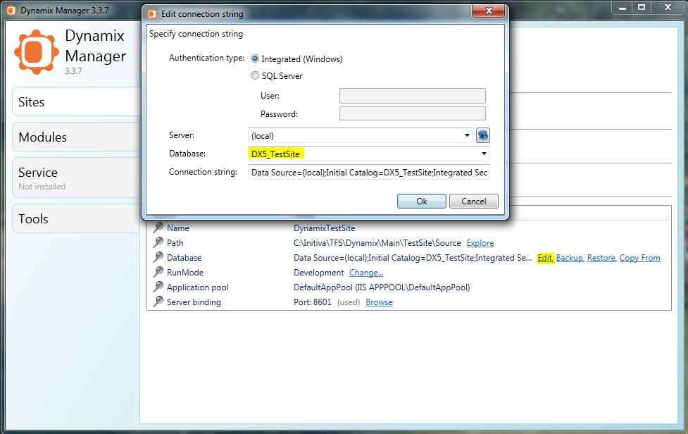Switch to the Modules section
The width and height of the screenshot is (688, 434).
76,137
